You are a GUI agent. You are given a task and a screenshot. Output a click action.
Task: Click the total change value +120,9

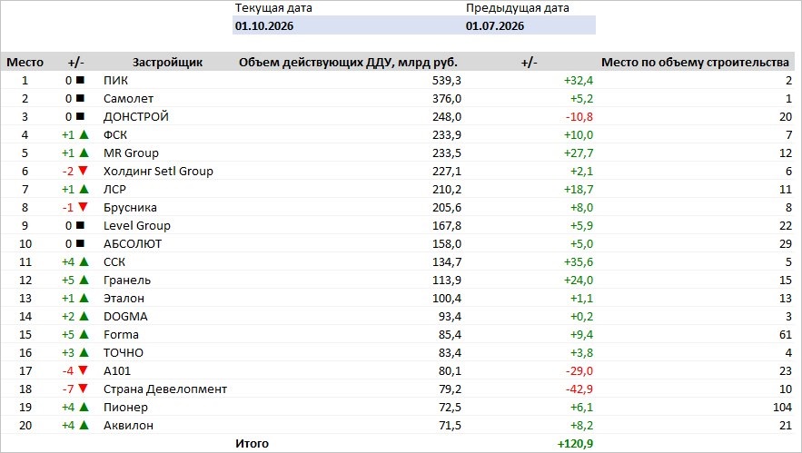(575, 443)
